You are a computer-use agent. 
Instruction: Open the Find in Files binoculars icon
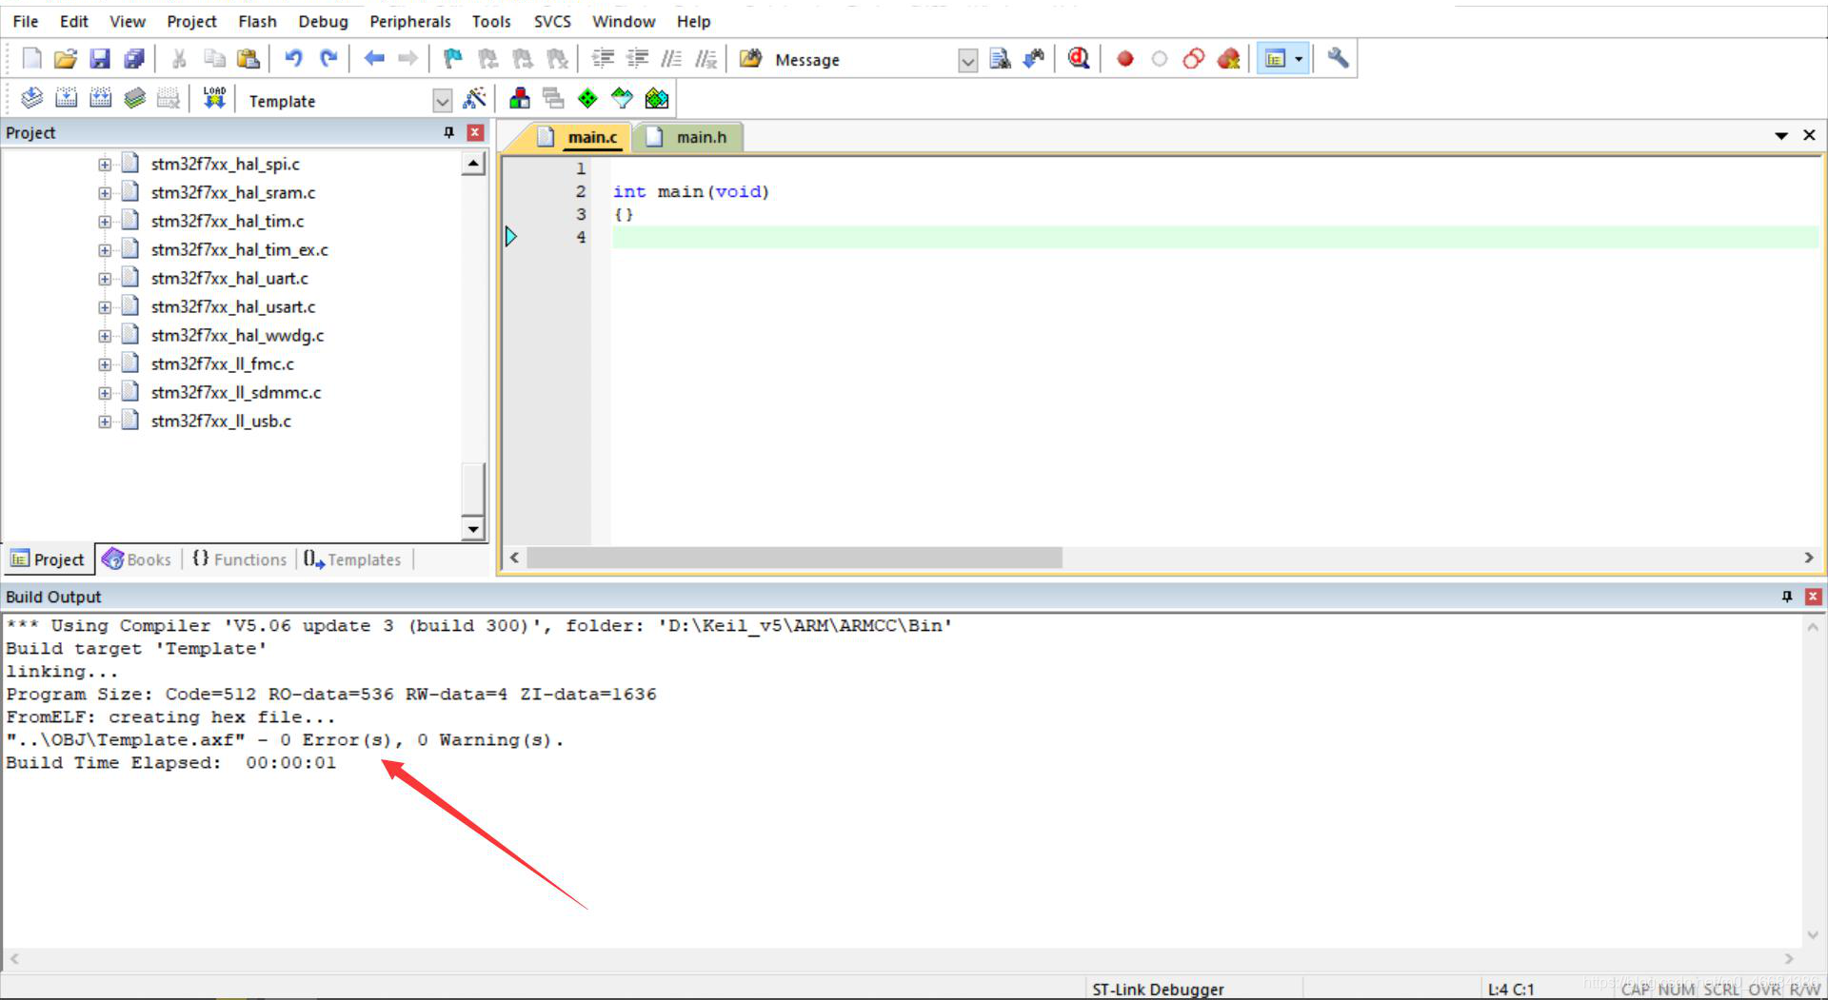click(1032, 58)
